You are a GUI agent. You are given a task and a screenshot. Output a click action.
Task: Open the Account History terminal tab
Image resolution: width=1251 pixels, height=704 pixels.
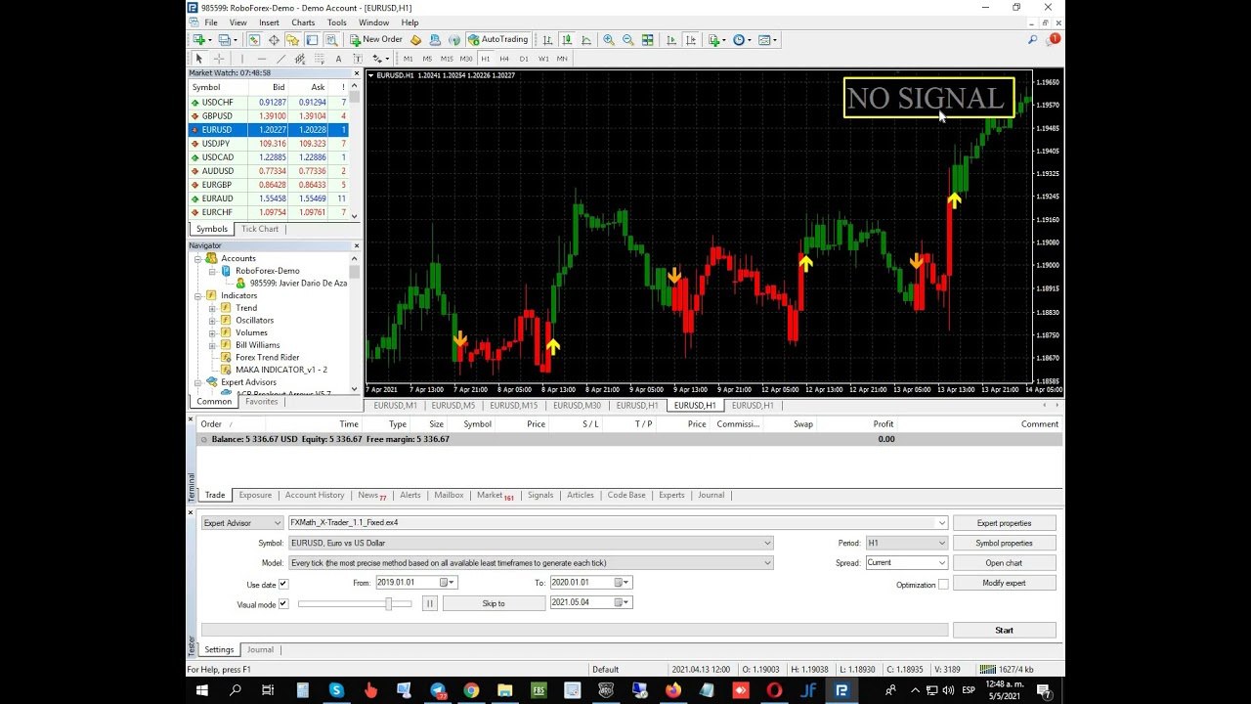(315, 495)
